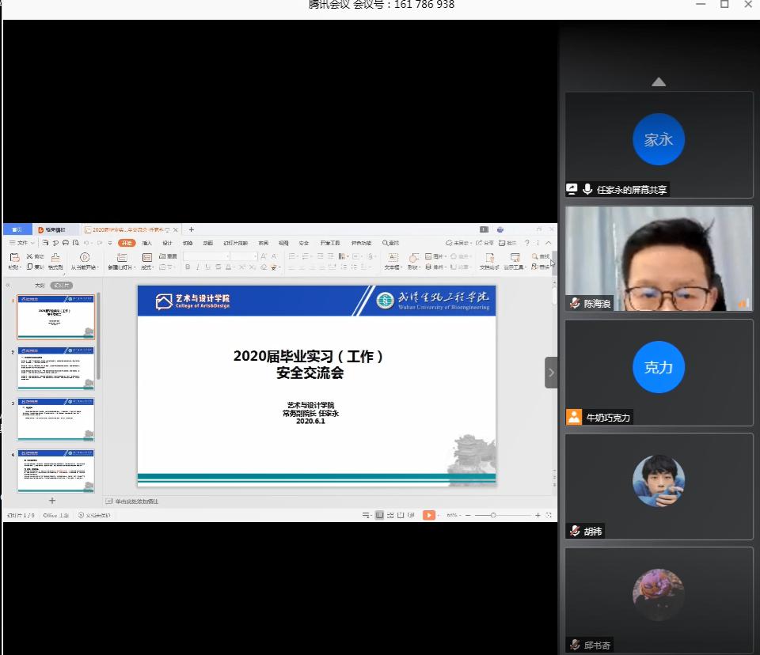Image resolution: width=760 pixels, height=655 pixels.
Task: Click the muted mic icon next to 胡祎
Action: tap(574, 531)
